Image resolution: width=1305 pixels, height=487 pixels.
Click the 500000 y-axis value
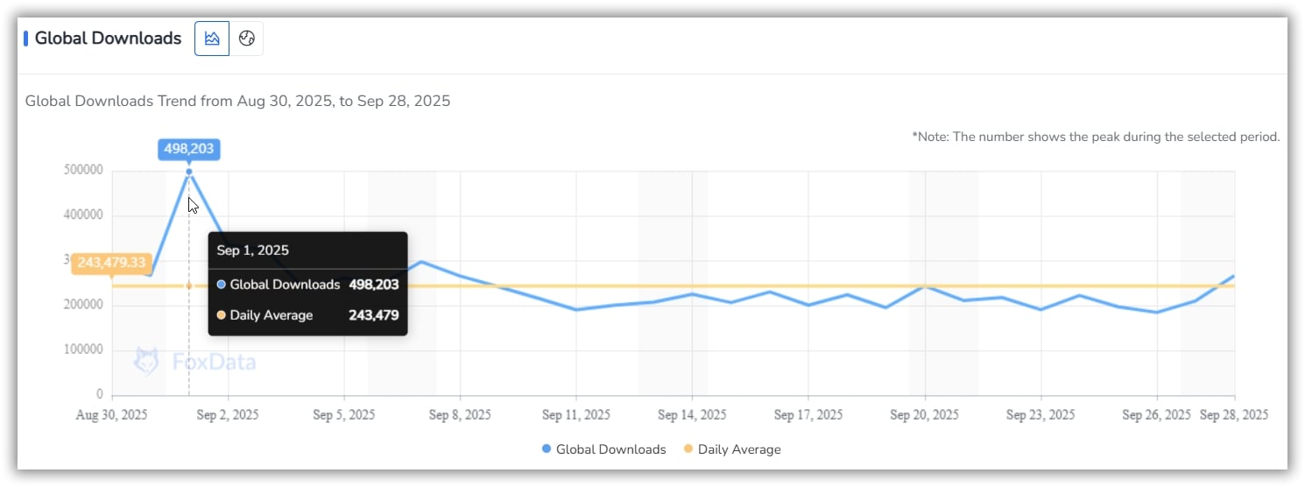pyautogui.click(x=83, y=170)
